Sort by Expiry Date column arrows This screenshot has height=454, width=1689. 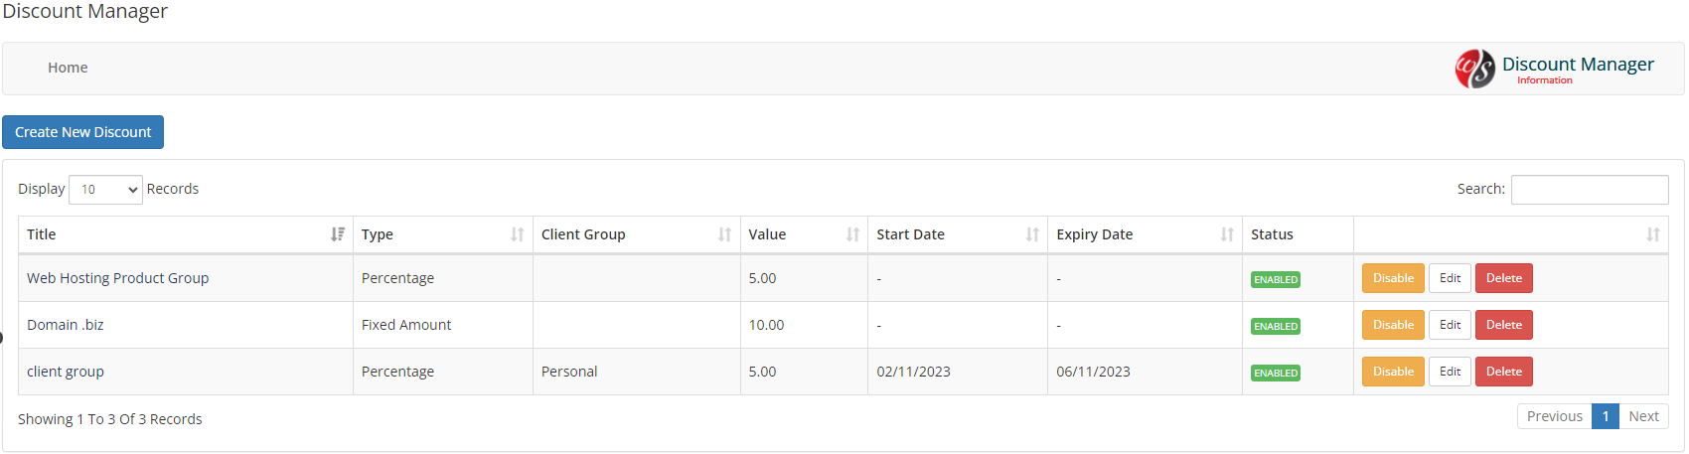coord(1227,234)
